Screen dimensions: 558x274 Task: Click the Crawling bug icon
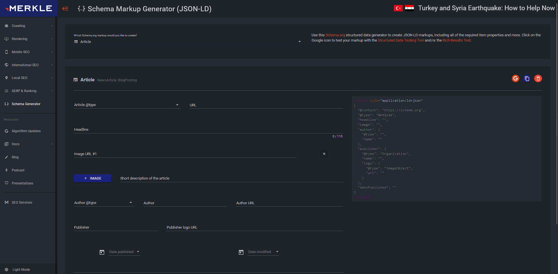coord(6,26)
